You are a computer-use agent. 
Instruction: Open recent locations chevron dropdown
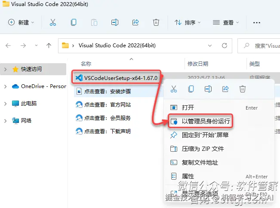[36, 46]
